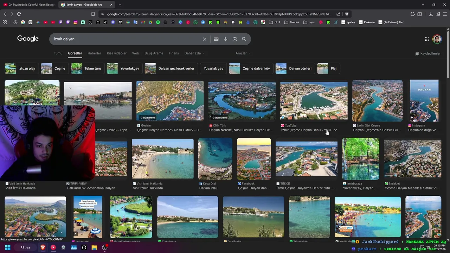Open the on-screen keyboard input tool
This screenshot has height=253, width=450.
(x=216, y=39)
